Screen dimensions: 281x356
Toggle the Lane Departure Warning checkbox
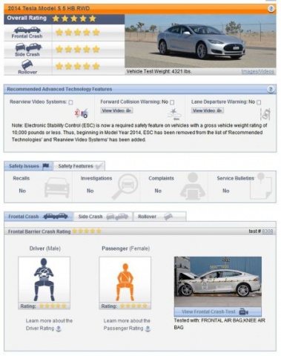click(259, 102)
